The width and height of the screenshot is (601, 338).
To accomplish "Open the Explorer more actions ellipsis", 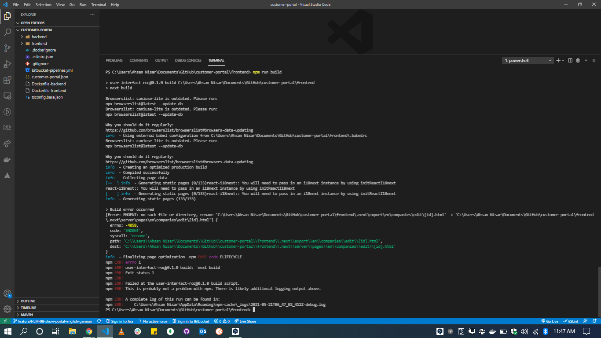I will [92, 15].
